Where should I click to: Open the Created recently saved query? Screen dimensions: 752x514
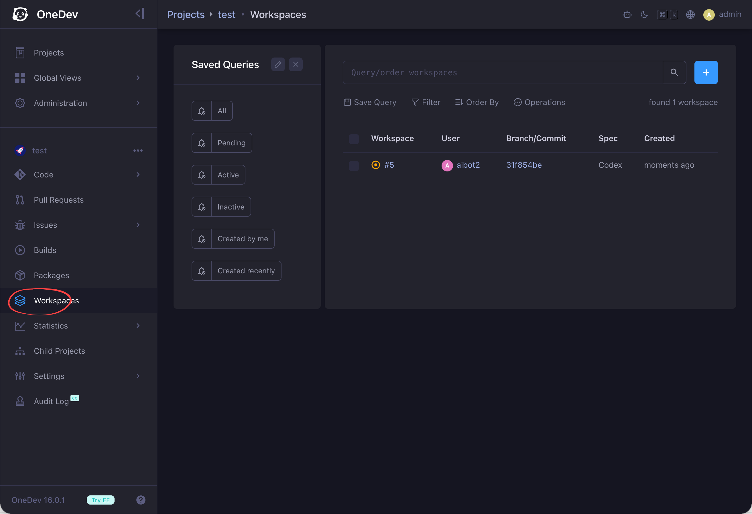tap(246, 271)
